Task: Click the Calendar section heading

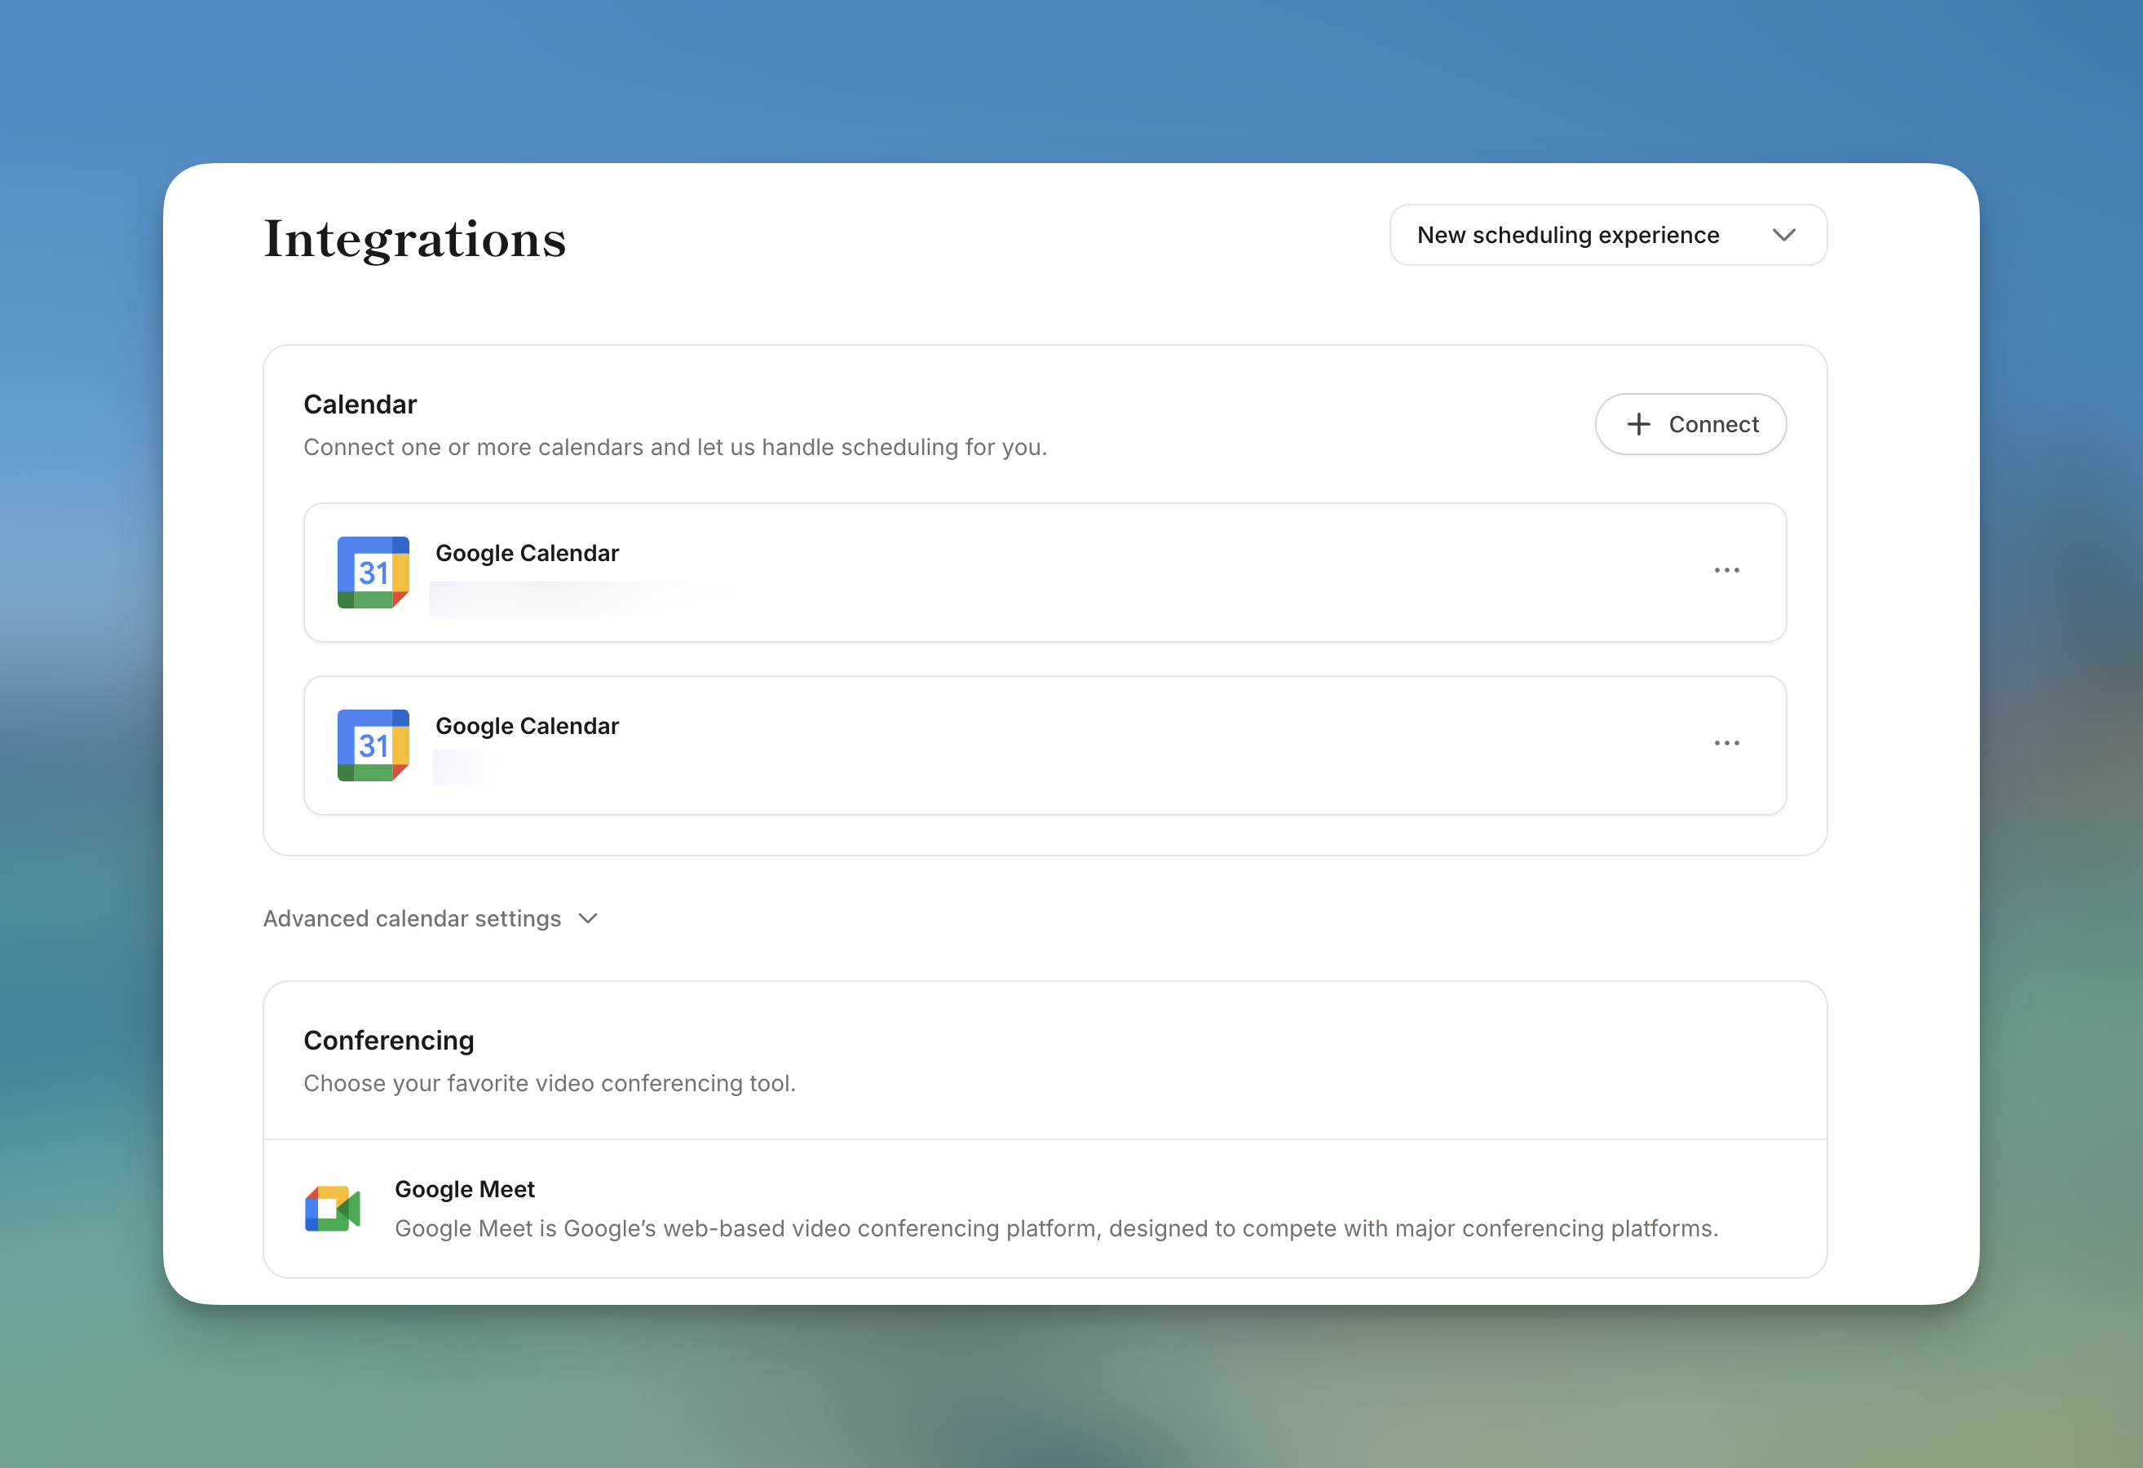Action: (x=360, y=405)
